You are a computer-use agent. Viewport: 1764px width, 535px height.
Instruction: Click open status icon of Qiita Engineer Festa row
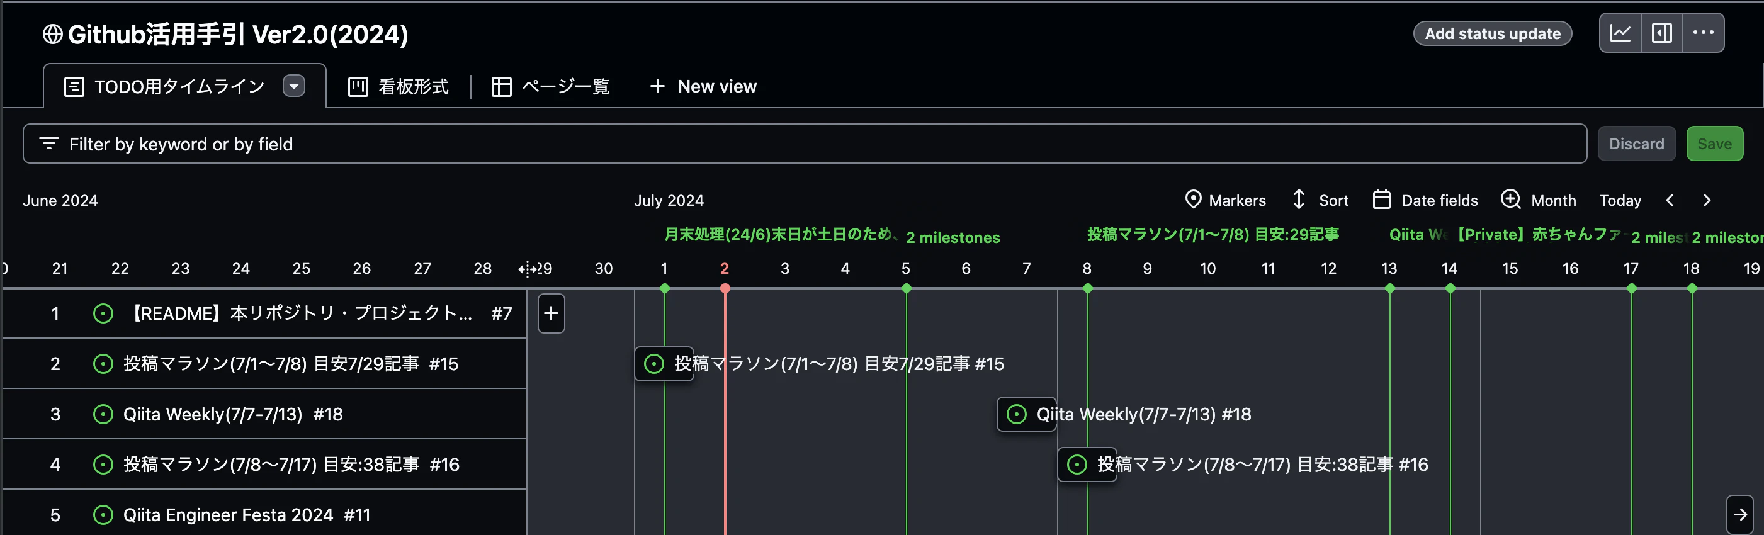(x=103, y=515)
